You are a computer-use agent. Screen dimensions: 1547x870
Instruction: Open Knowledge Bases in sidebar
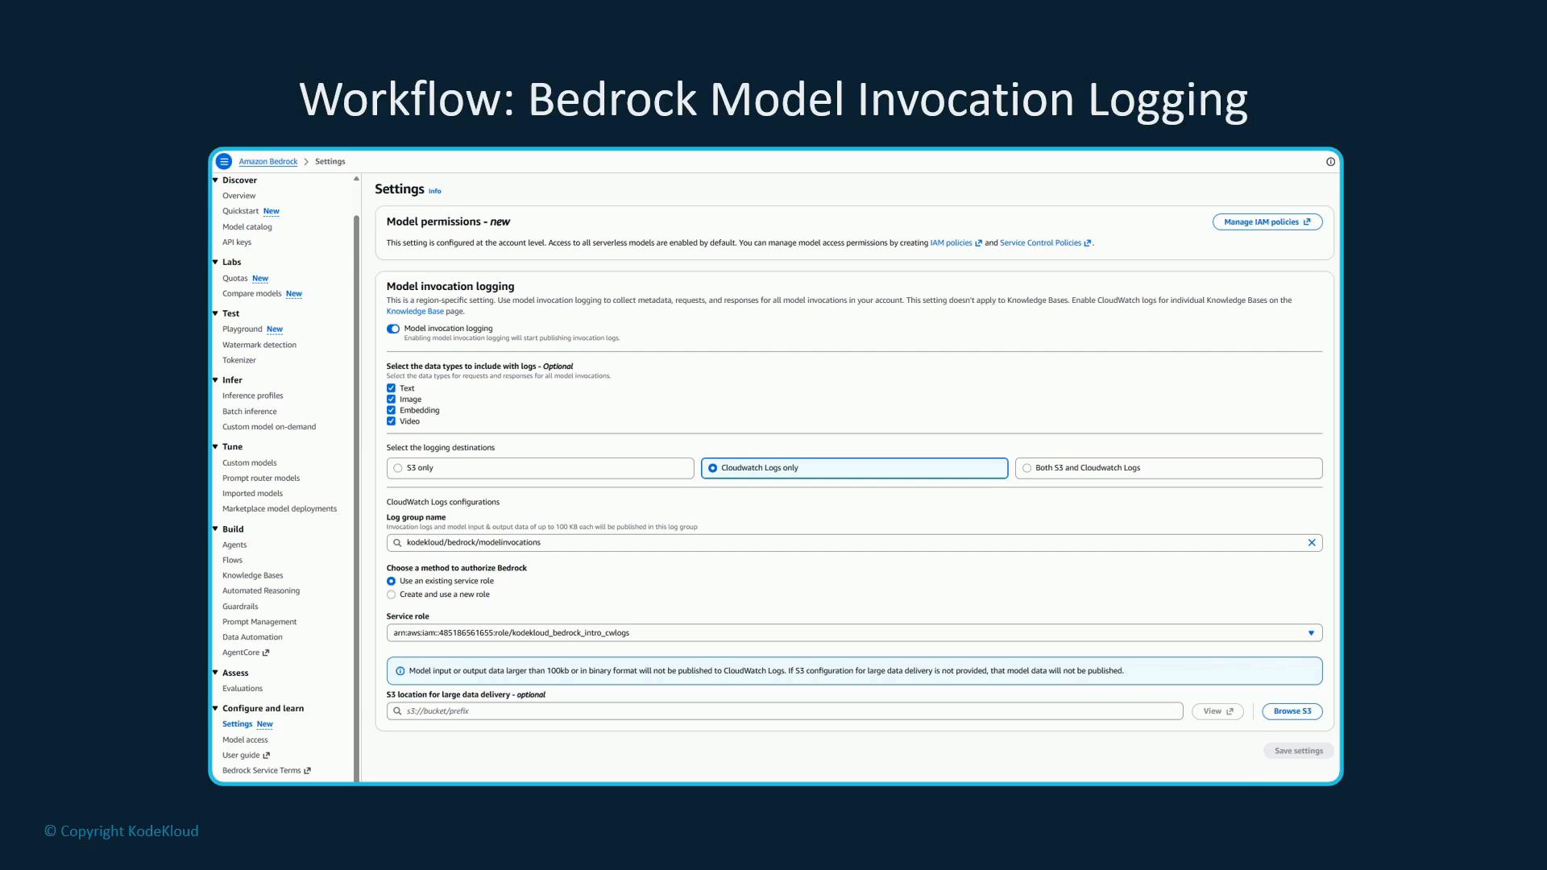coord(253,576)
